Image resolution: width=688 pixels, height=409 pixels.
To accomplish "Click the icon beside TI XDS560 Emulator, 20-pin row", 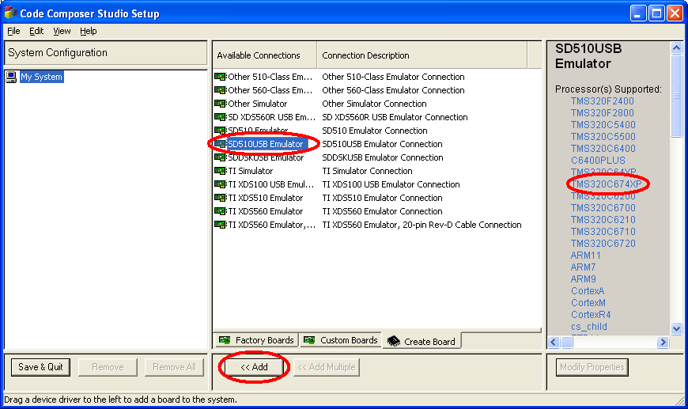I will tap(220, 225).
